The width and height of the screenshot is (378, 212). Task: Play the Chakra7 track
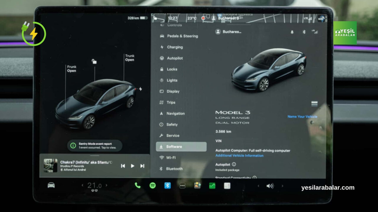tap(133, 166)
